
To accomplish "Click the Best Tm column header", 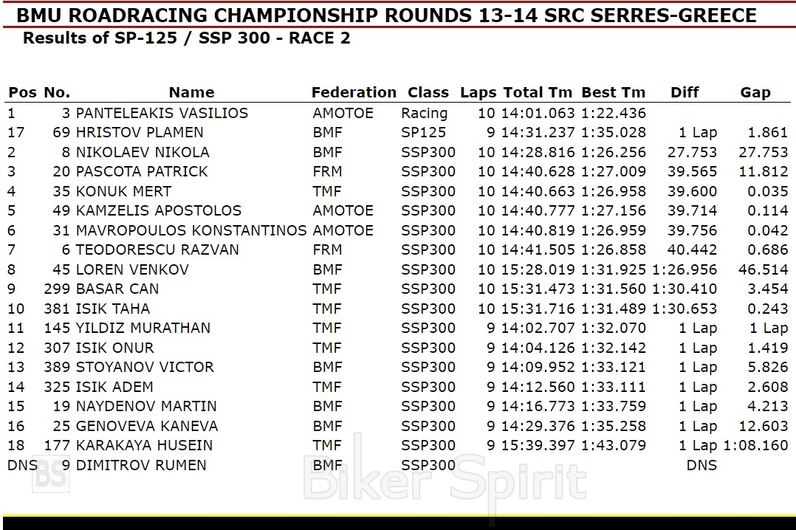I will coord(613,92).
